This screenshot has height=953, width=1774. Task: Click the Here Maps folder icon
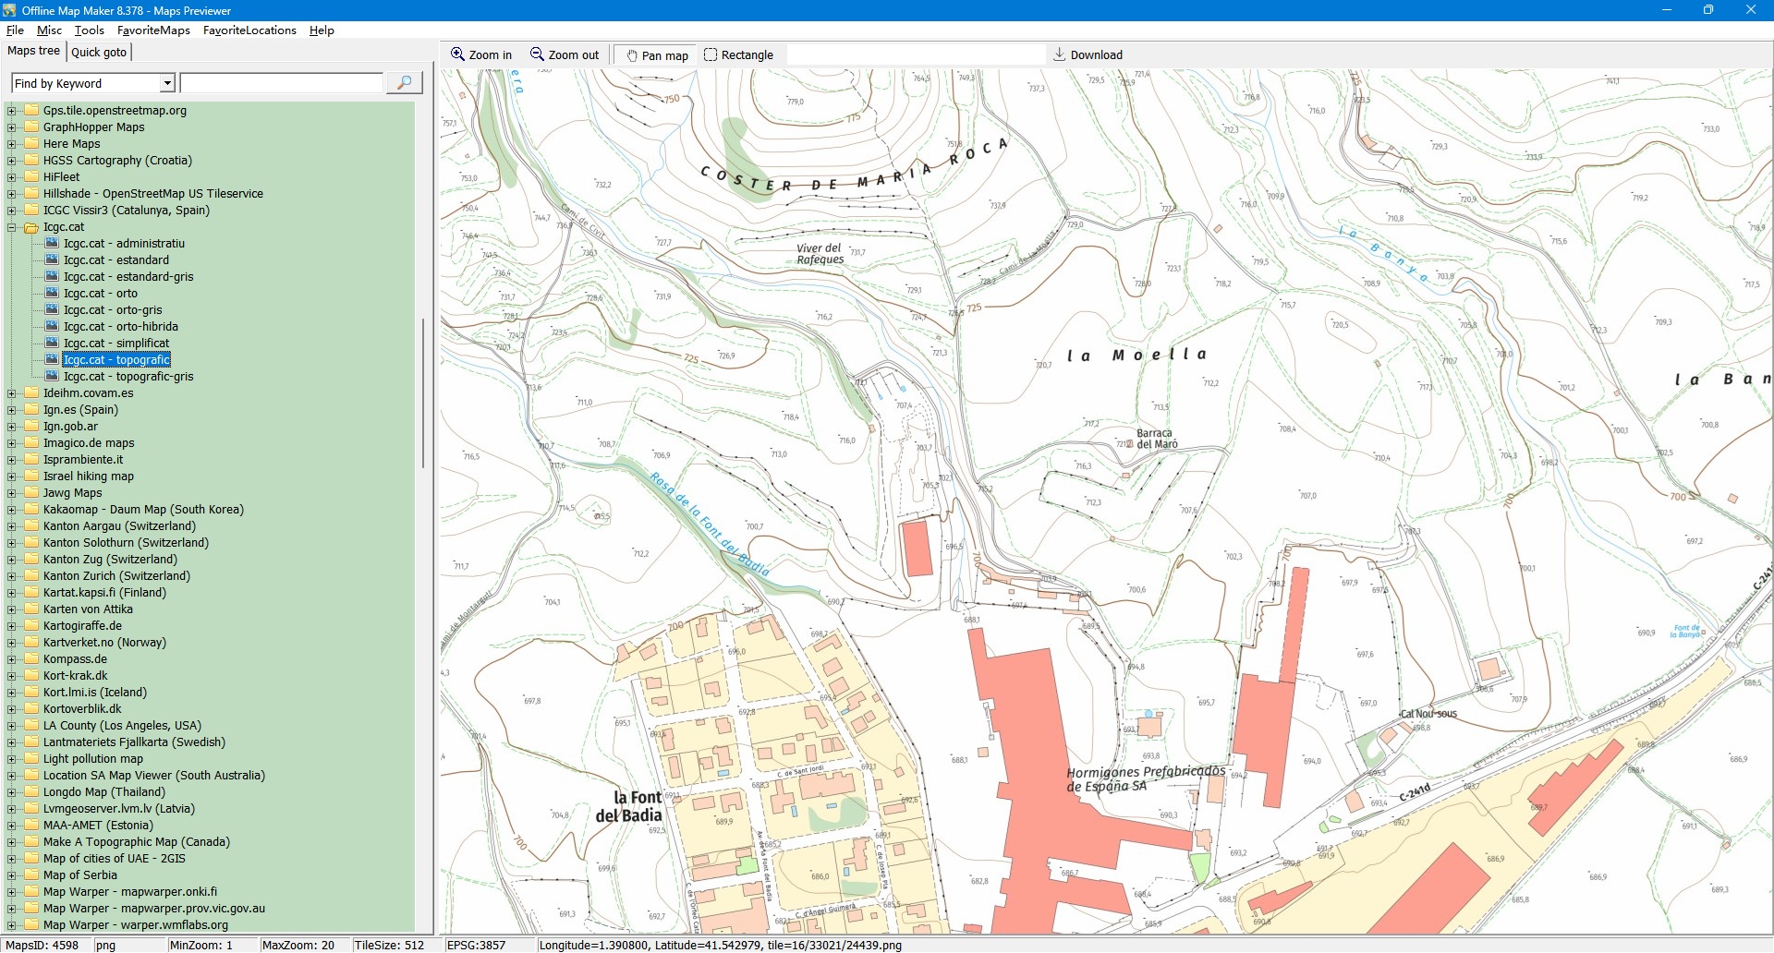pos(31,144)
